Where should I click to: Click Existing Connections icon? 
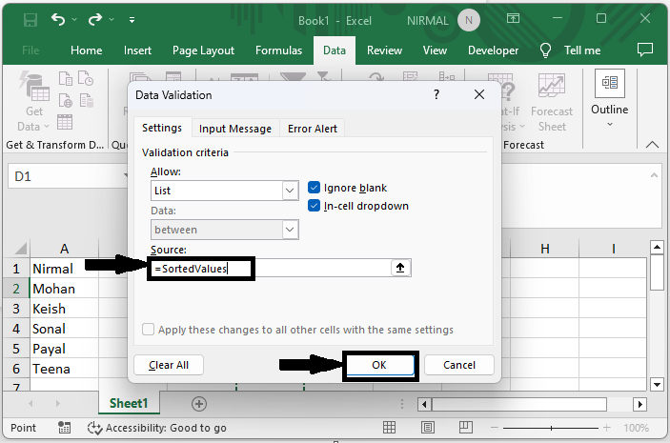[x=86, y=101]
